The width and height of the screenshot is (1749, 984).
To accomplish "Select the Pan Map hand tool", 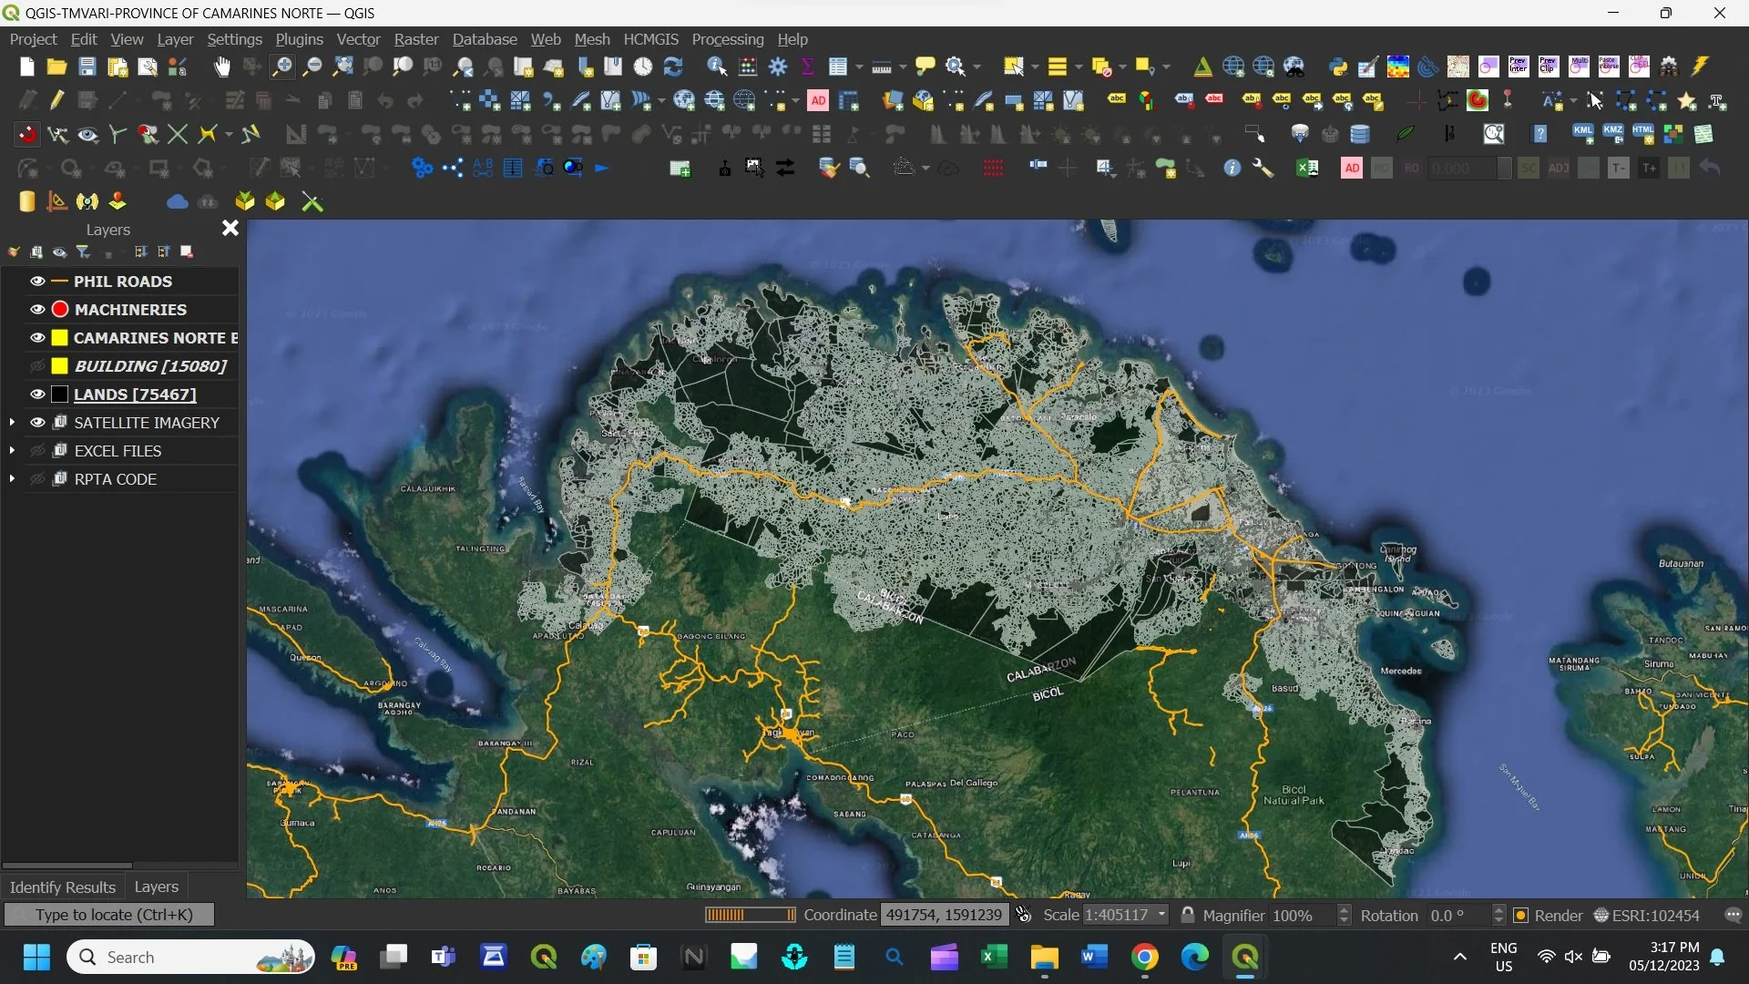I will click(x=221, y=67).
